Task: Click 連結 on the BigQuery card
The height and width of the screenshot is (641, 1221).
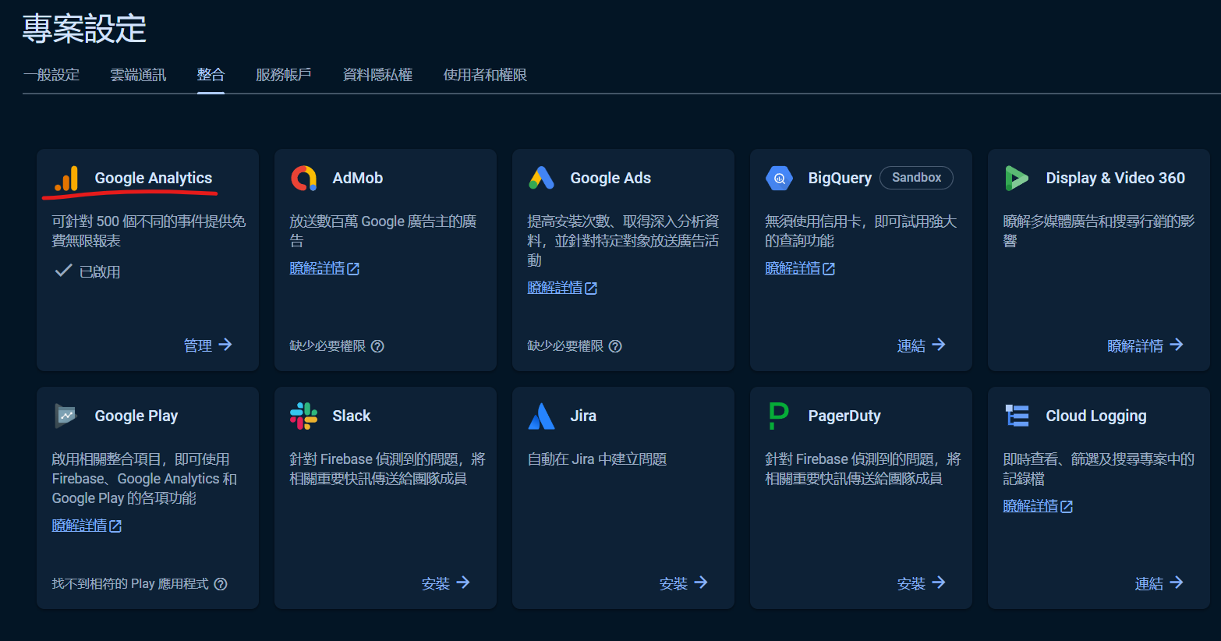Action: click(911, 345)
